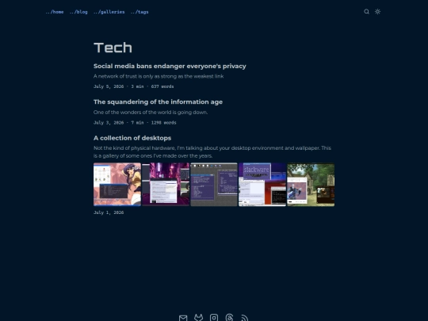
Task: Open 'Social media bans endanger everyone's privacy' post
Action: pos(170,66)
